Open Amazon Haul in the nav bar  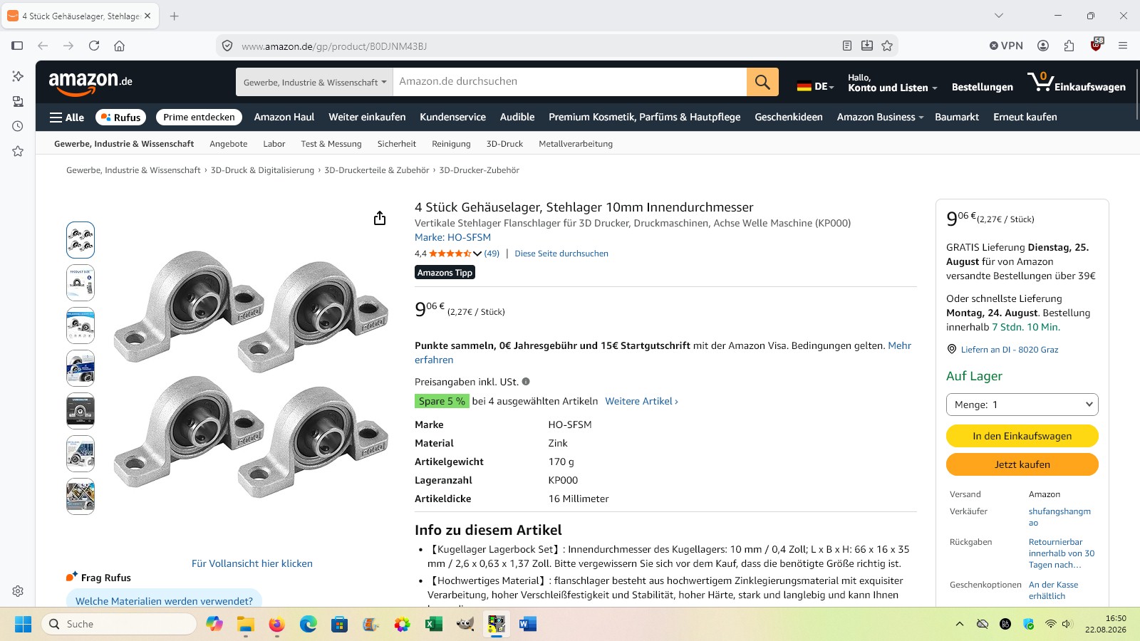coord(284,117)
